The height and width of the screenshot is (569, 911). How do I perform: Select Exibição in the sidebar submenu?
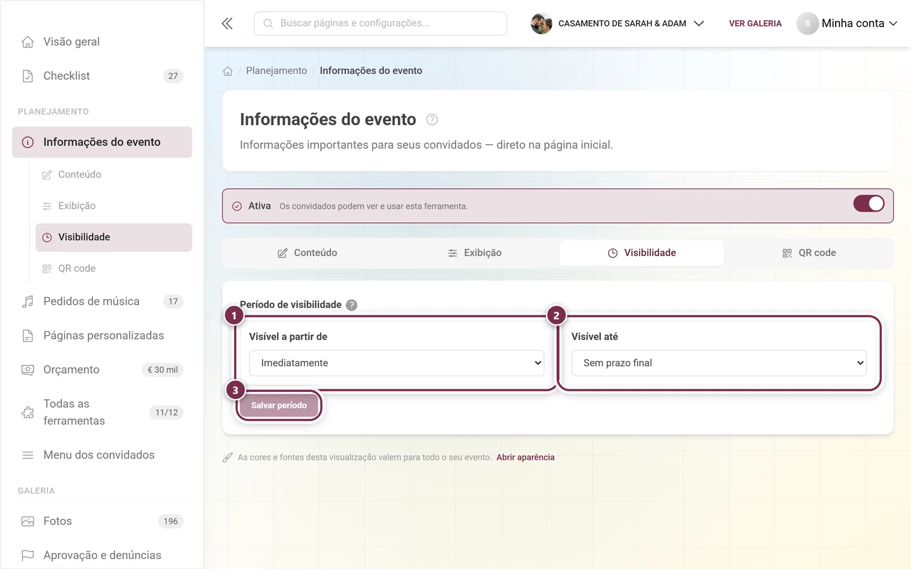pyautogui.click(x=114, y=206)
